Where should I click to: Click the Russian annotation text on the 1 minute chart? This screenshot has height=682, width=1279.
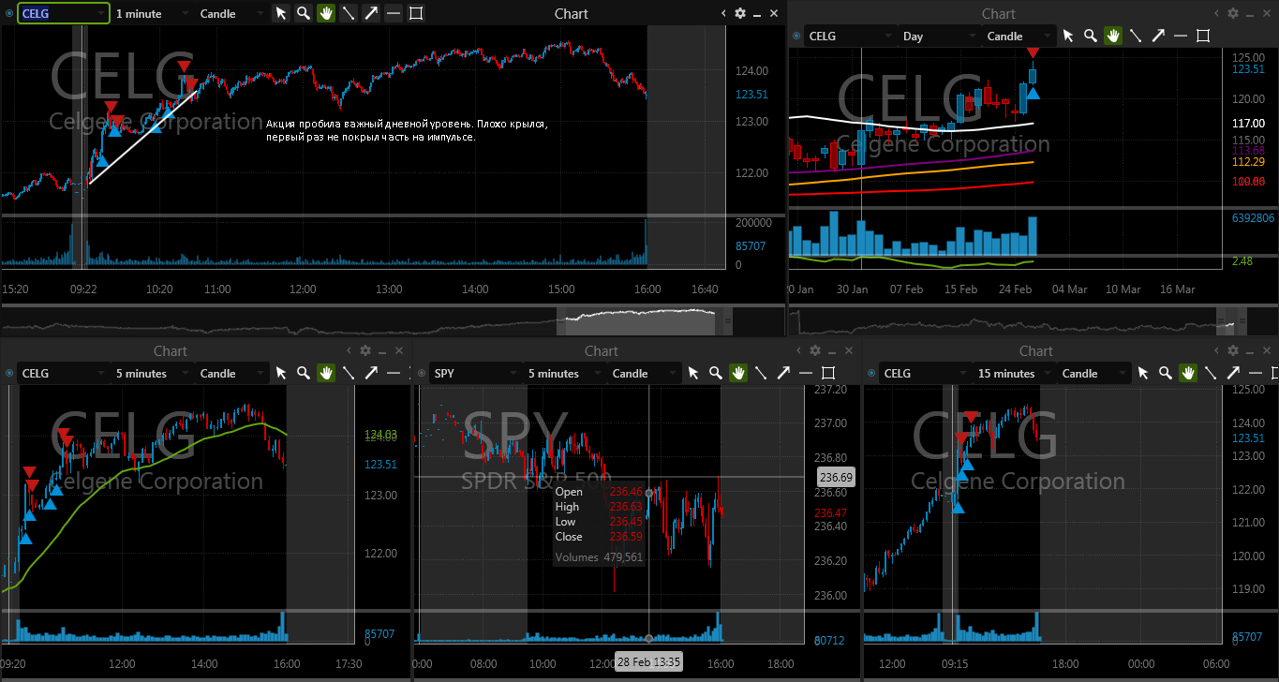click(407, 130)
